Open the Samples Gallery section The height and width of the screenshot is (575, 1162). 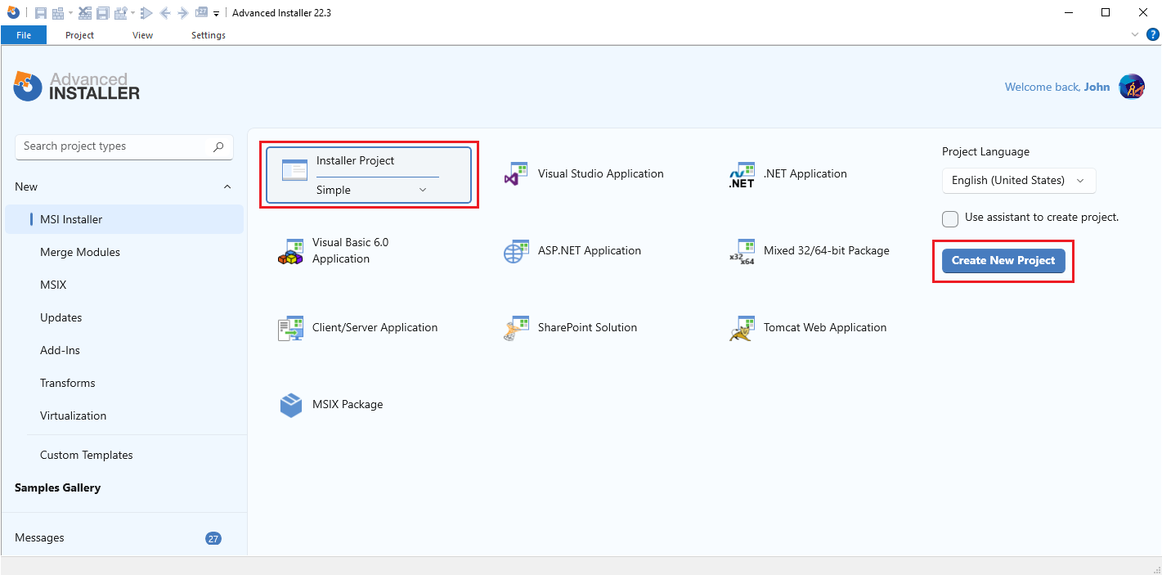58,487
